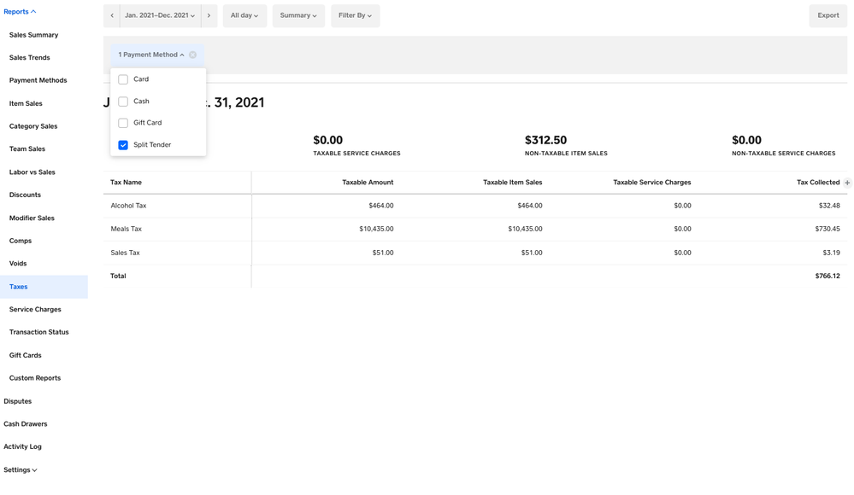Open the Summary dropdown

click(298, 15)
